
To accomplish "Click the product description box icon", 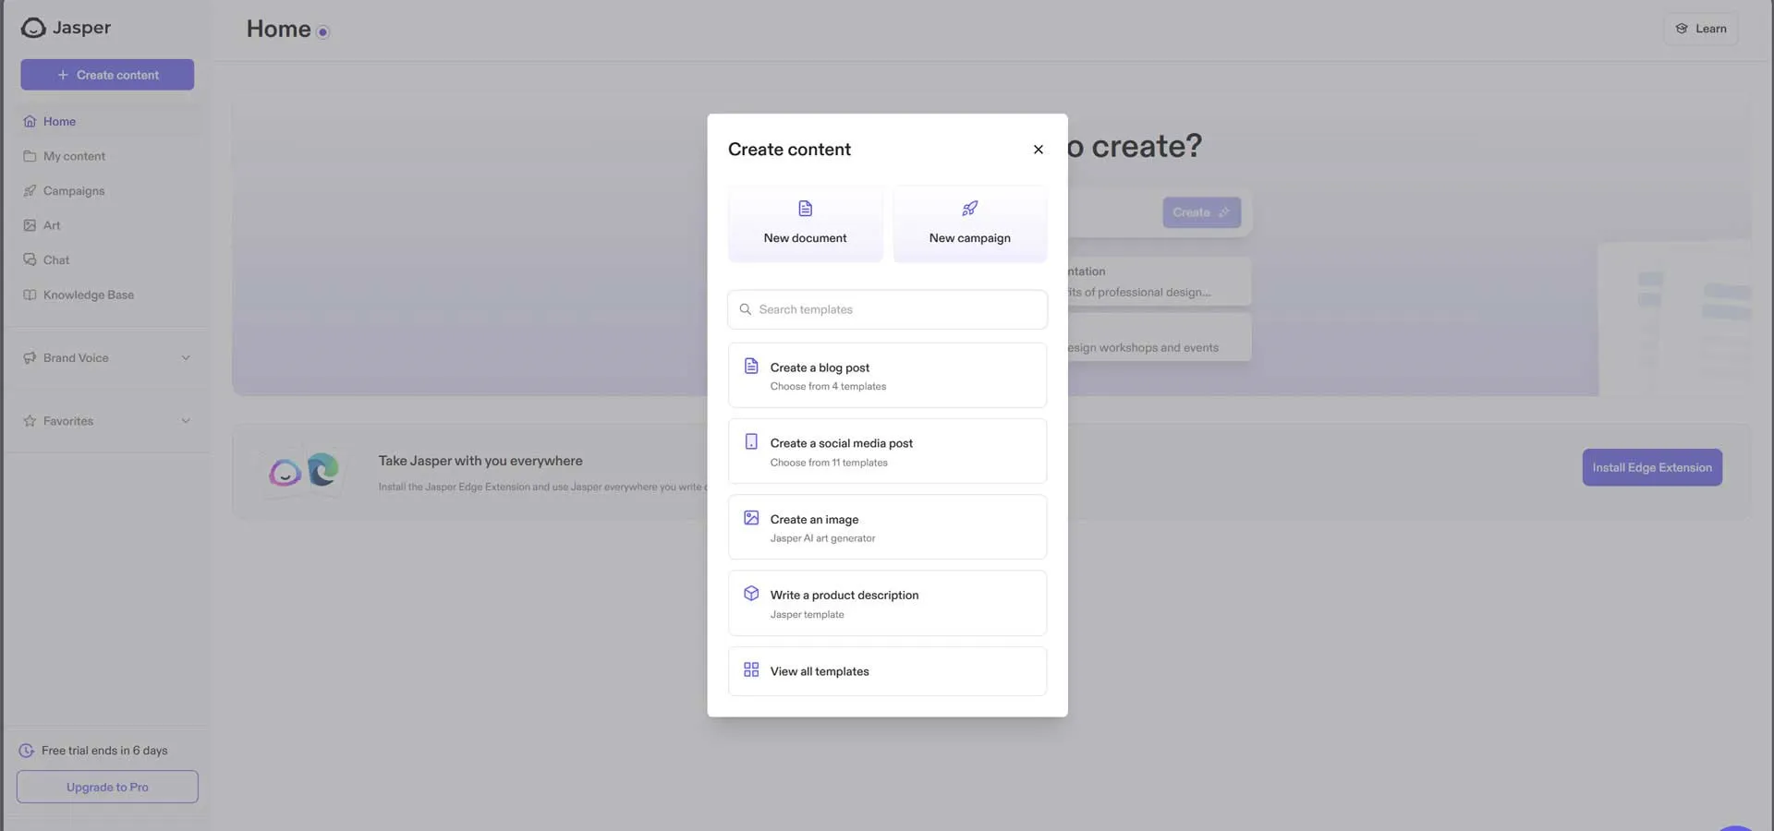I will (751, 594).
